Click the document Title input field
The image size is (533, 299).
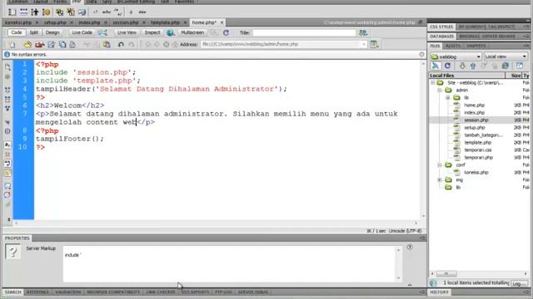304,32
